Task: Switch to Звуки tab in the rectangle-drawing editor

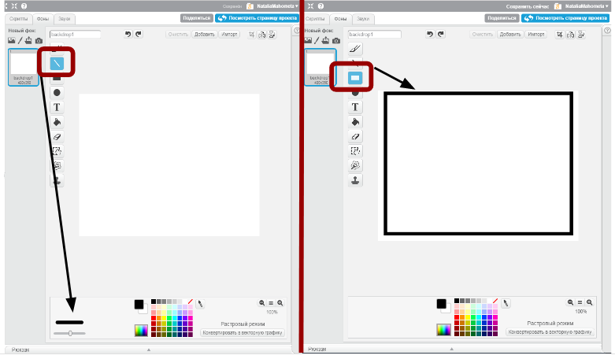Action: tap(363, 19)
